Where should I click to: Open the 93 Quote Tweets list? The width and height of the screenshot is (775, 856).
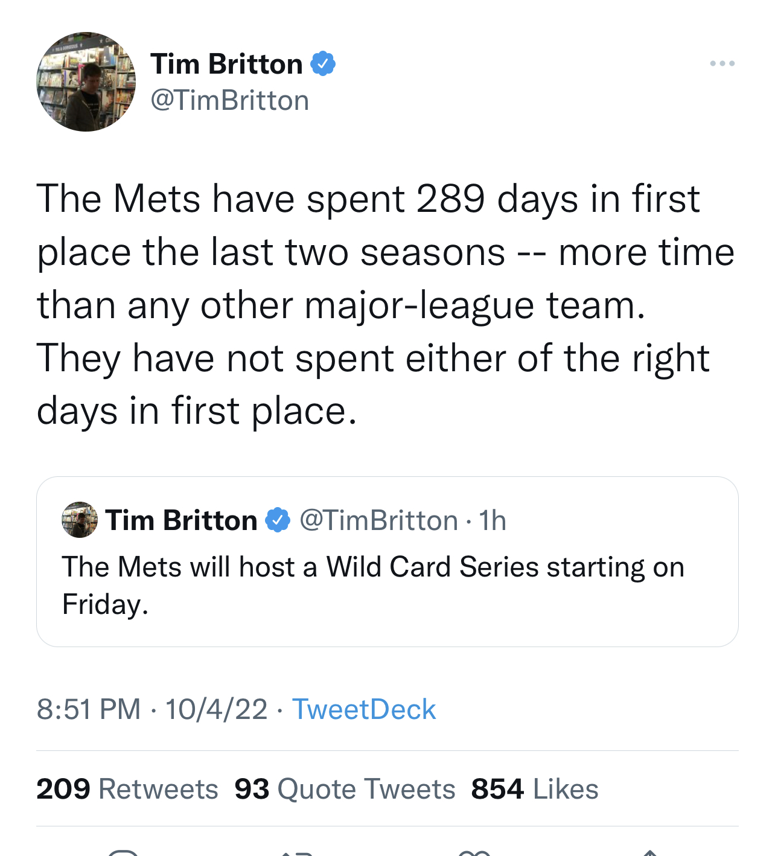(x=345, y=789)
